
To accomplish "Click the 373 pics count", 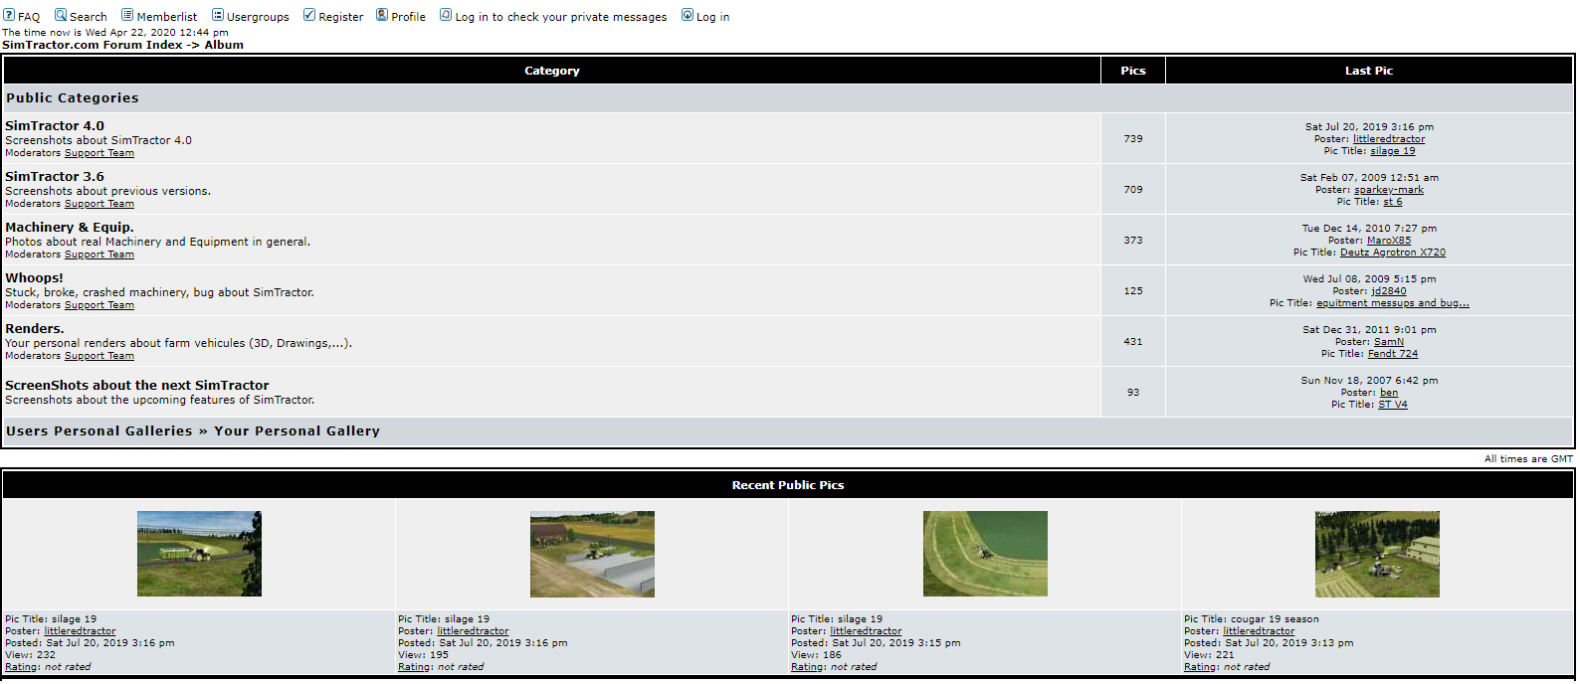I will (1133, 241).
